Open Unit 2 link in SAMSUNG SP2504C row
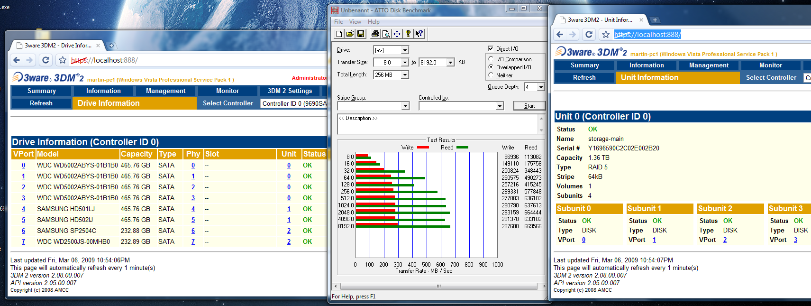The image size is (811, 306). pyautogui.click(x=289, y=231)
